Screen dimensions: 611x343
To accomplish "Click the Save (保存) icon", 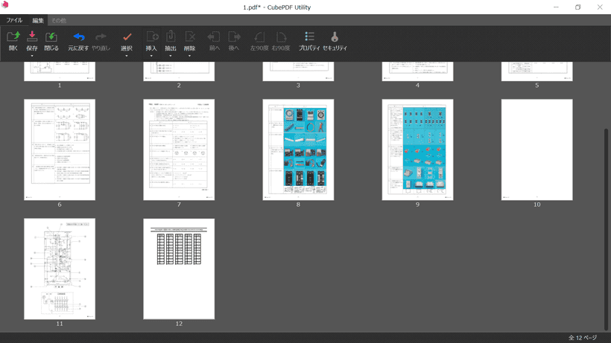I will click(x=32, y=37).
